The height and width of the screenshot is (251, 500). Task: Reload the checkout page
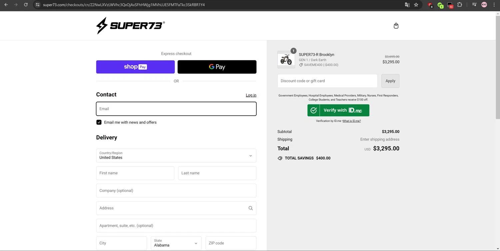[26, 5]
